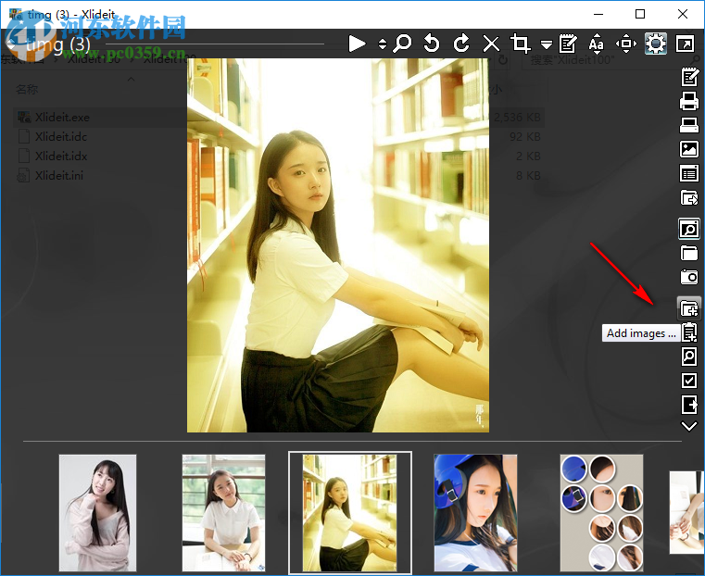Click the up/down stepper beside the play button
705x576 pixels.
383,44
